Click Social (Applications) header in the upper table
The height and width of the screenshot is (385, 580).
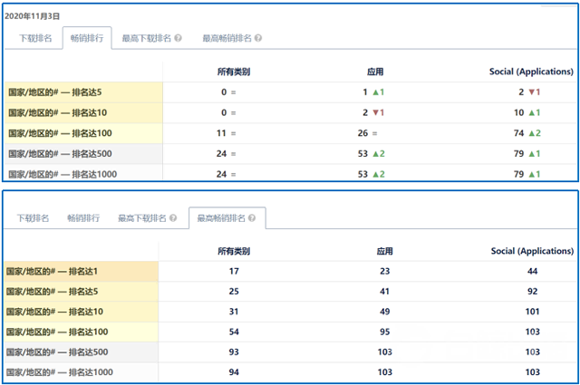point(532,72)
